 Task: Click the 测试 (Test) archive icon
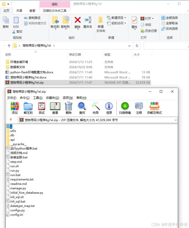pos(42,108)
